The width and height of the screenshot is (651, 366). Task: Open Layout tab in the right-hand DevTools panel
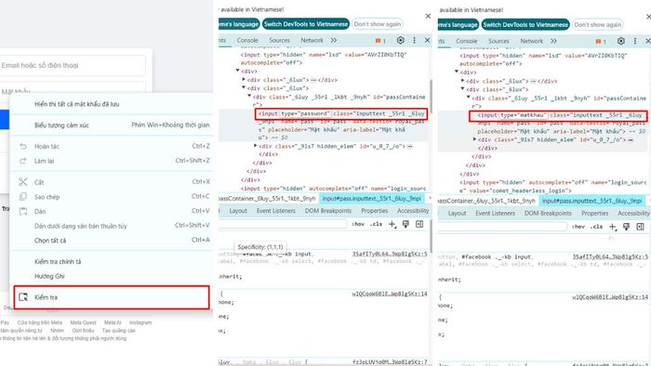pos(458,213)
